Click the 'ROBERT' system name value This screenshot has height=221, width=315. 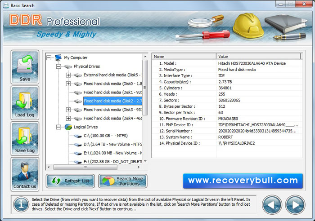(225, 137)
